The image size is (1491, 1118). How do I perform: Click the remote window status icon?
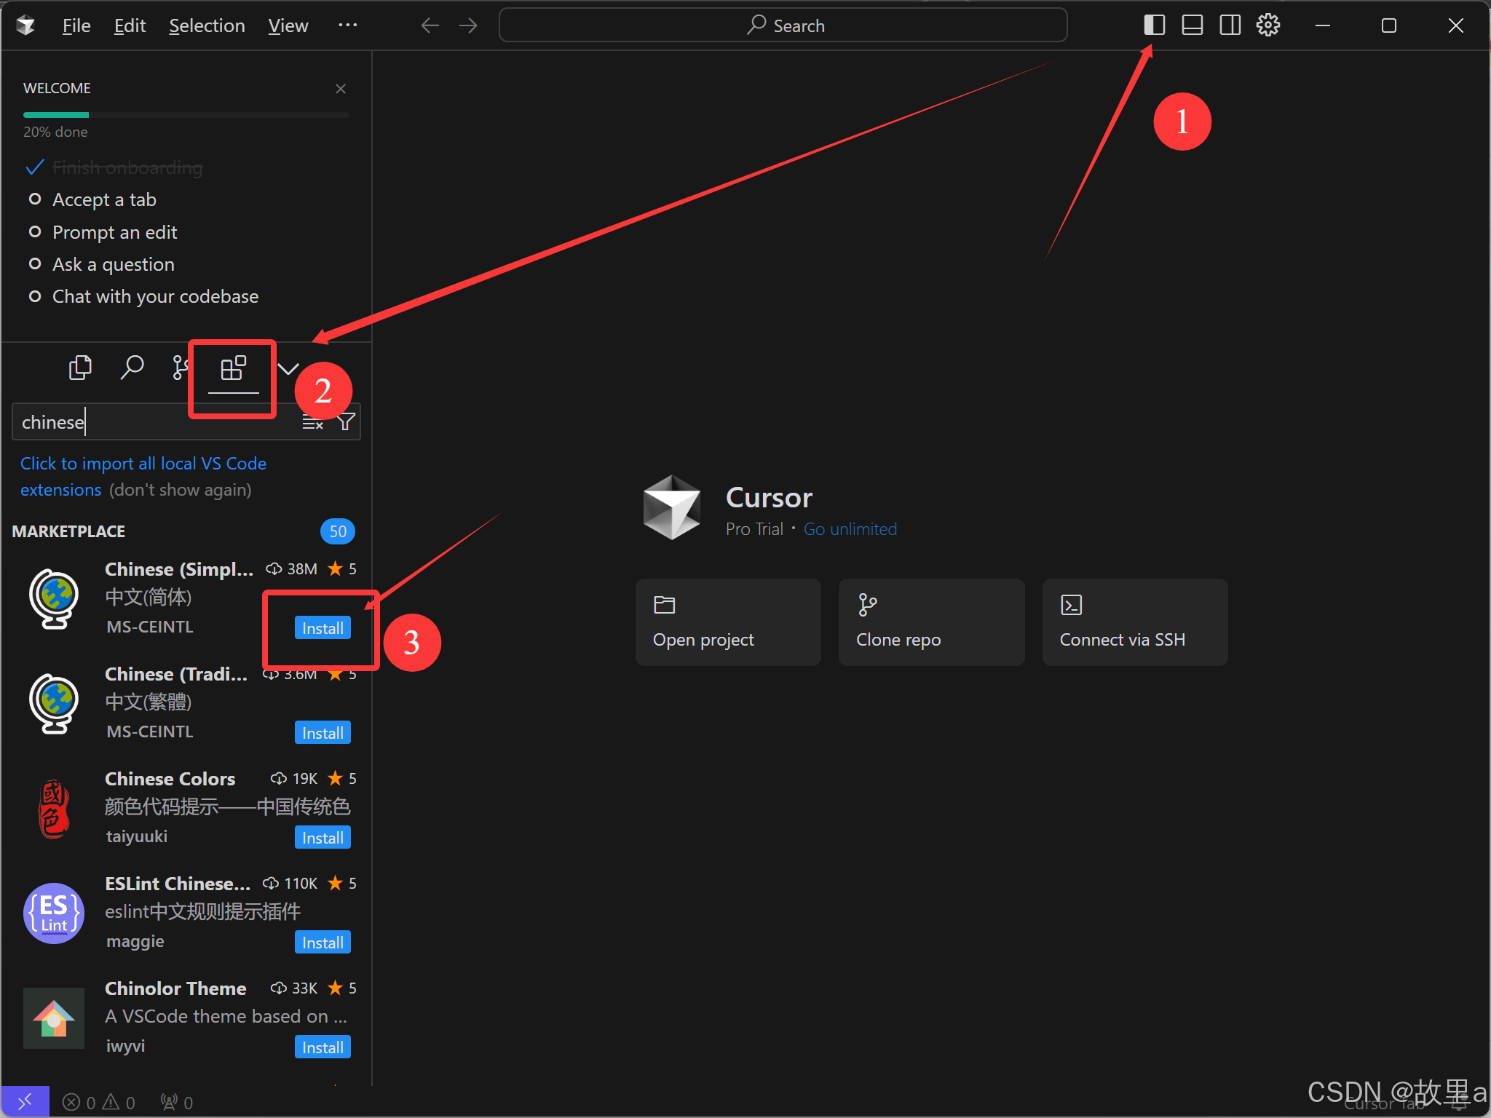25,1102
